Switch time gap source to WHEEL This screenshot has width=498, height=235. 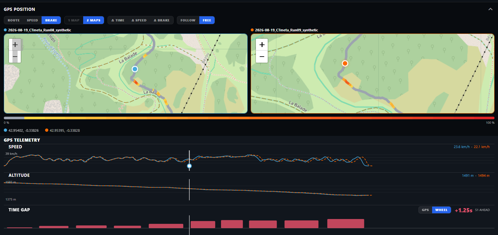(441, 210)
